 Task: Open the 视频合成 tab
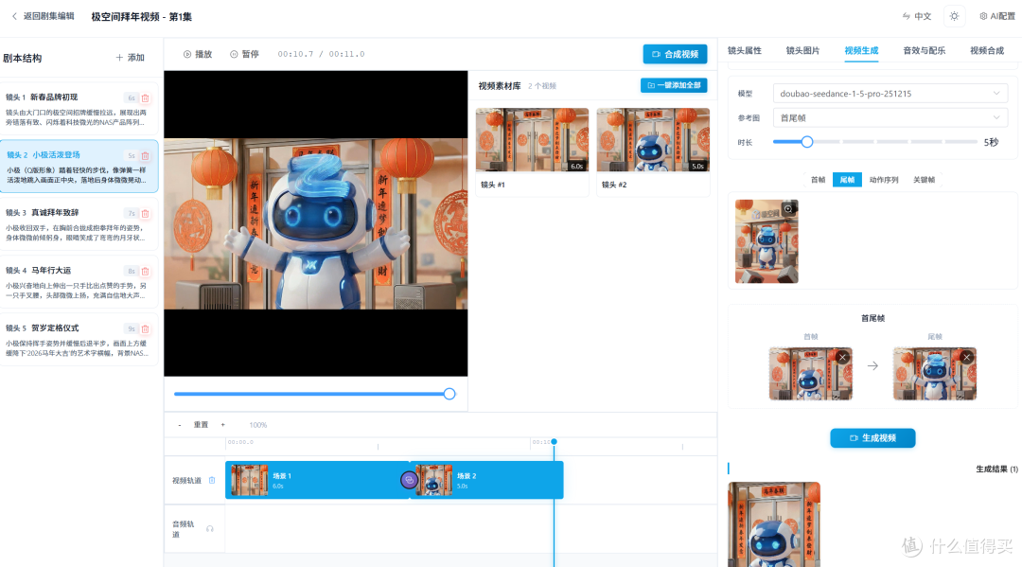tap(987, 50)
